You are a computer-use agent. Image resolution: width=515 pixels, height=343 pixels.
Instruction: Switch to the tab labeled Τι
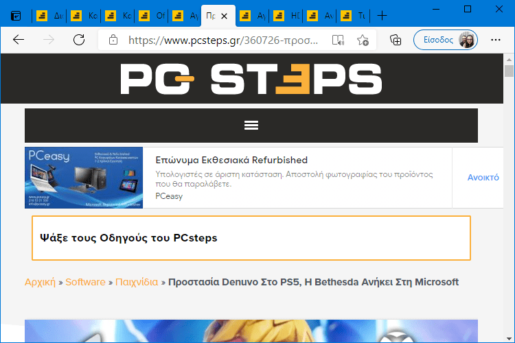tap(354, 16)
